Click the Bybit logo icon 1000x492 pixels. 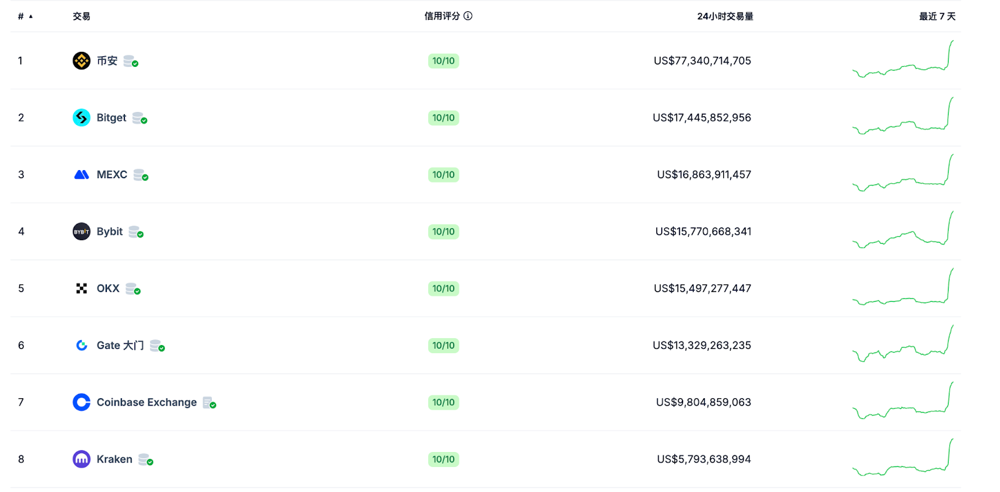tap(81, 231)
